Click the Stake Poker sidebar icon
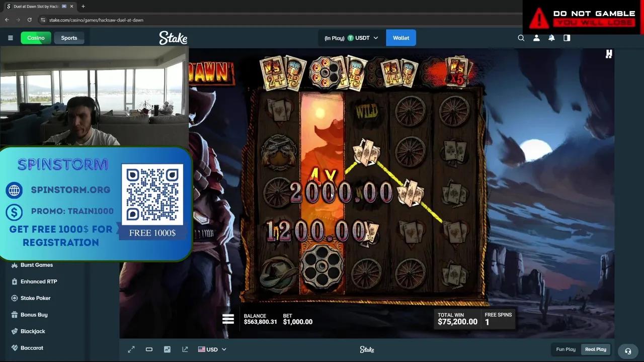This screenshot has height=362, width=644. click(14, 298)
